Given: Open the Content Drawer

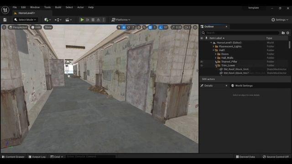Looking at the screenshot, I should (x=13, y=157).
